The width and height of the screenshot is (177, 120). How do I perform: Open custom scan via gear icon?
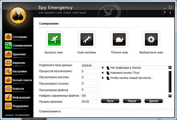coord(151,40)
